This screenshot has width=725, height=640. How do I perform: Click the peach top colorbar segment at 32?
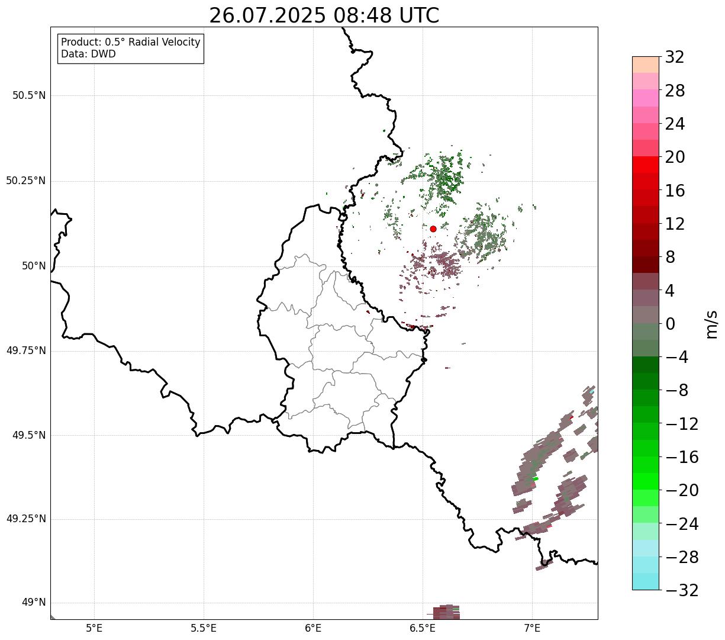coord(646,65)
